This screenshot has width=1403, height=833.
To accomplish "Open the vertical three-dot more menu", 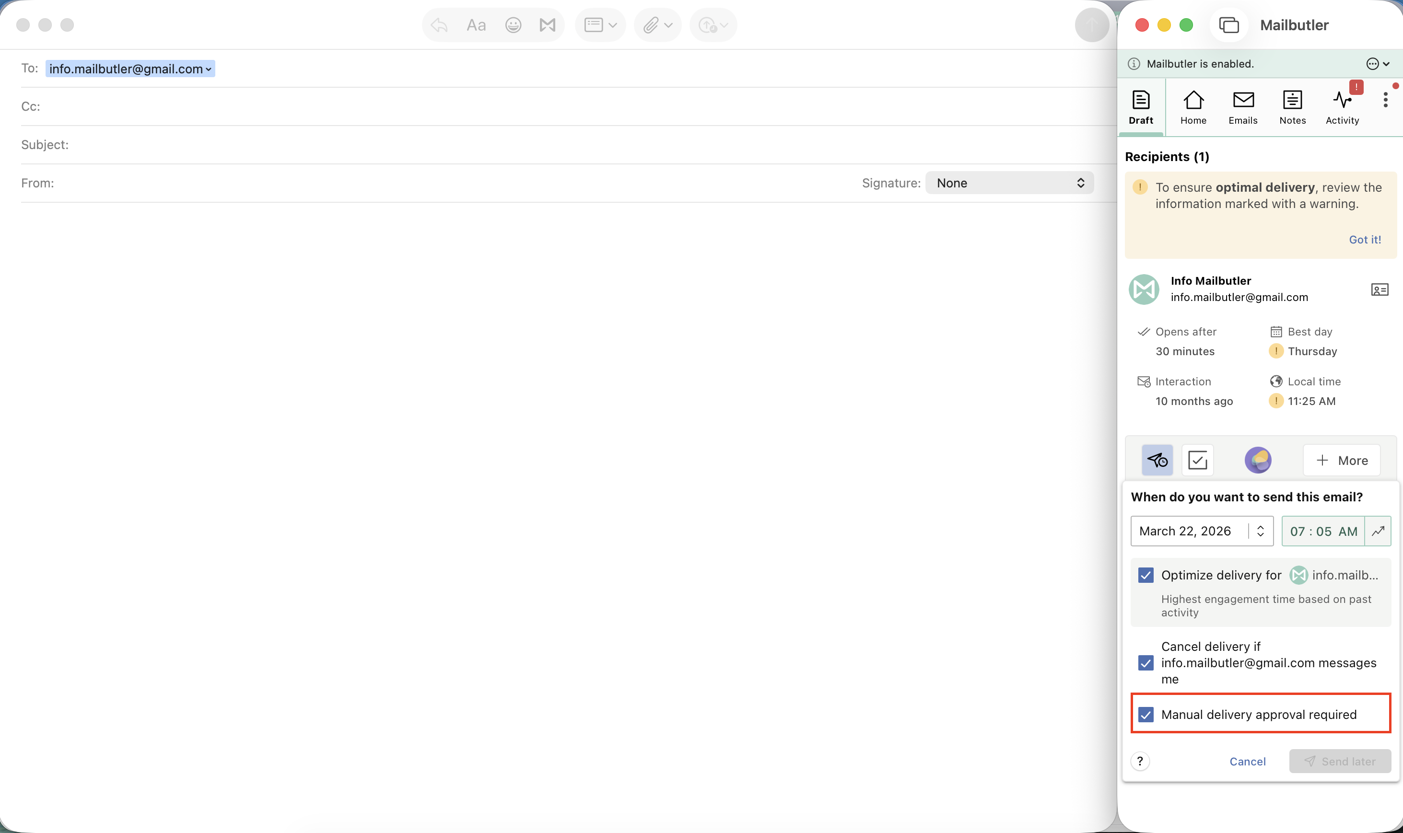I will click(1385, 100).
